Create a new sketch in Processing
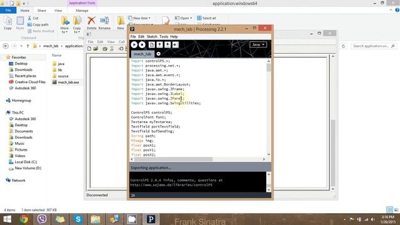 pyautogui.click(x=151, y=44)
